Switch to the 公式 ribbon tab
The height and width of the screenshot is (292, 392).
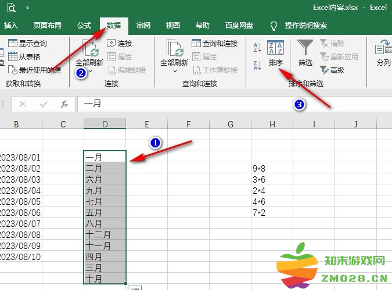(x=84, y=26)
